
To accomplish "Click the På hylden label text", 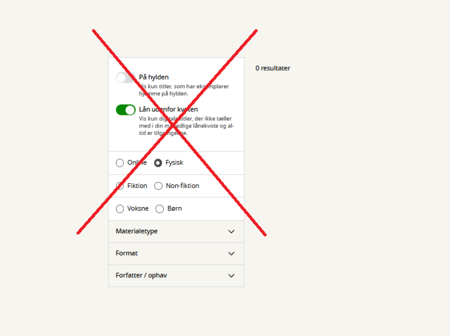I will (x=154, y=77).
